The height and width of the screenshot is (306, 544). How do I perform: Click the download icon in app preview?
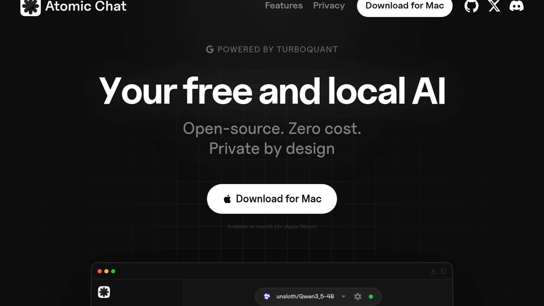click(x=433, y=271)
